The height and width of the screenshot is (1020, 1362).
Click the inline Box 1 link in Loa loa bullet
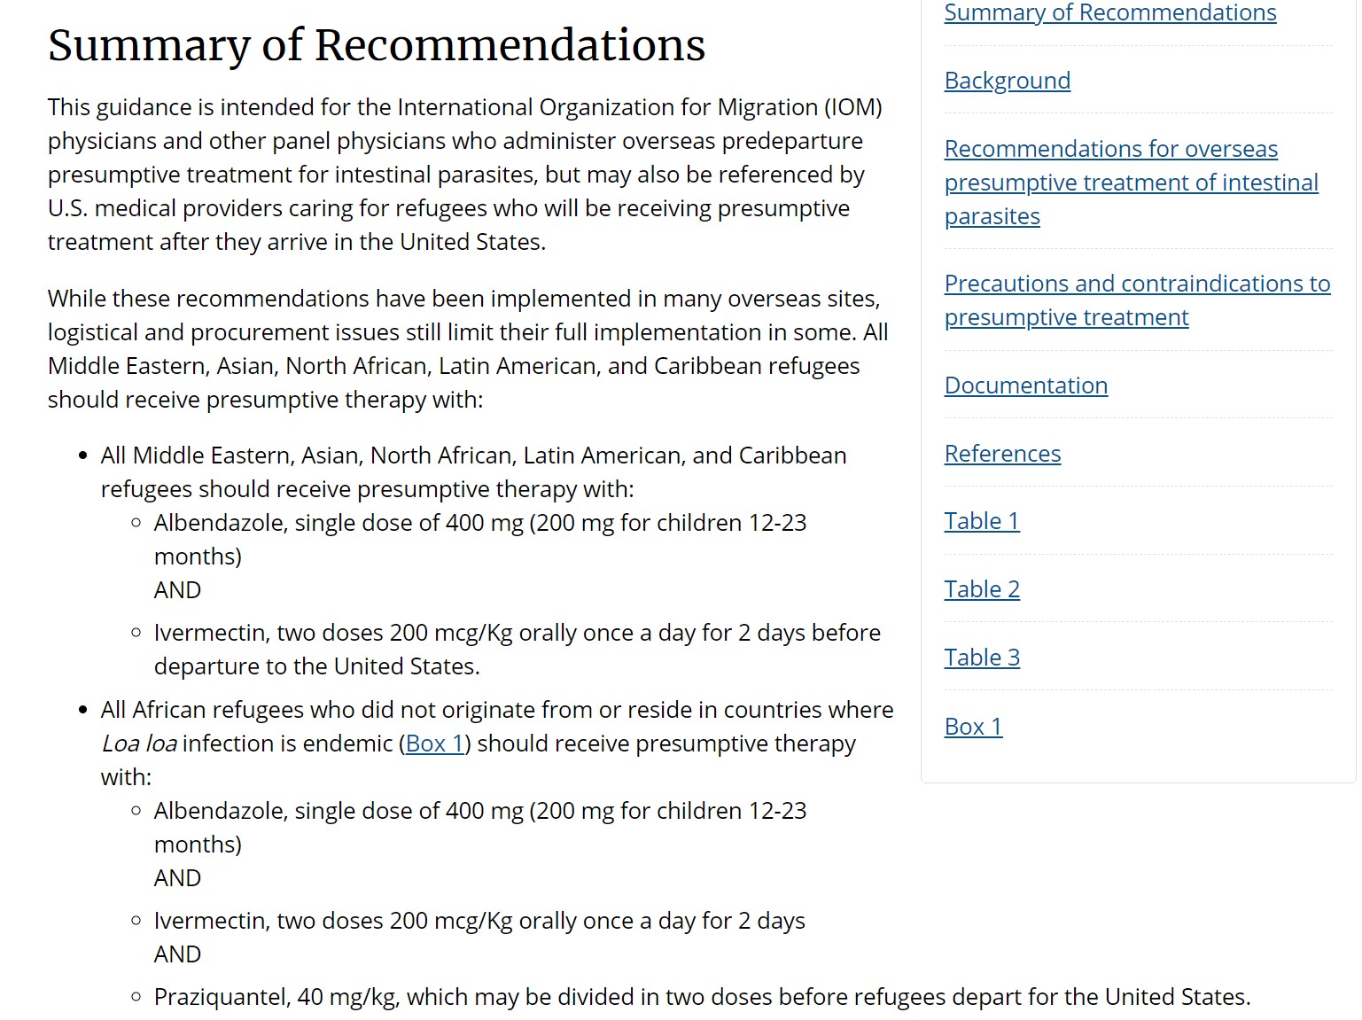click(434, 744)
